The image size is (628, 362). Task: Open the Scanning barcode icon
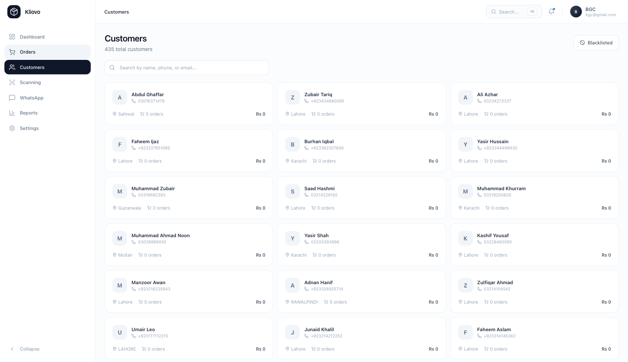click(12, 82)
